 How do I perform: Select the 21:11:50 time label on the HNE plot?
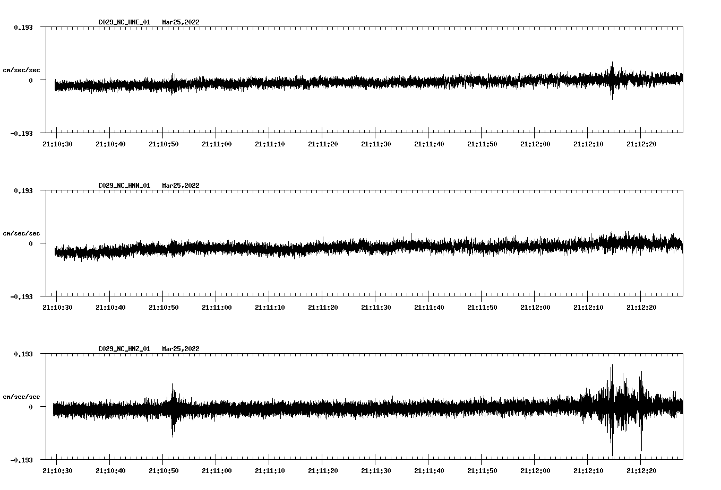[x=482, y=144]
